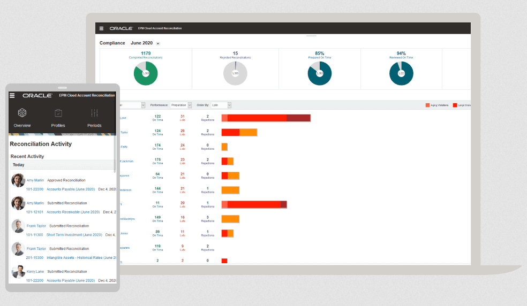The height and width of the screenshot is (306, 527).
Task: Open the Periods sliders icon
Action: click(94, 113)
